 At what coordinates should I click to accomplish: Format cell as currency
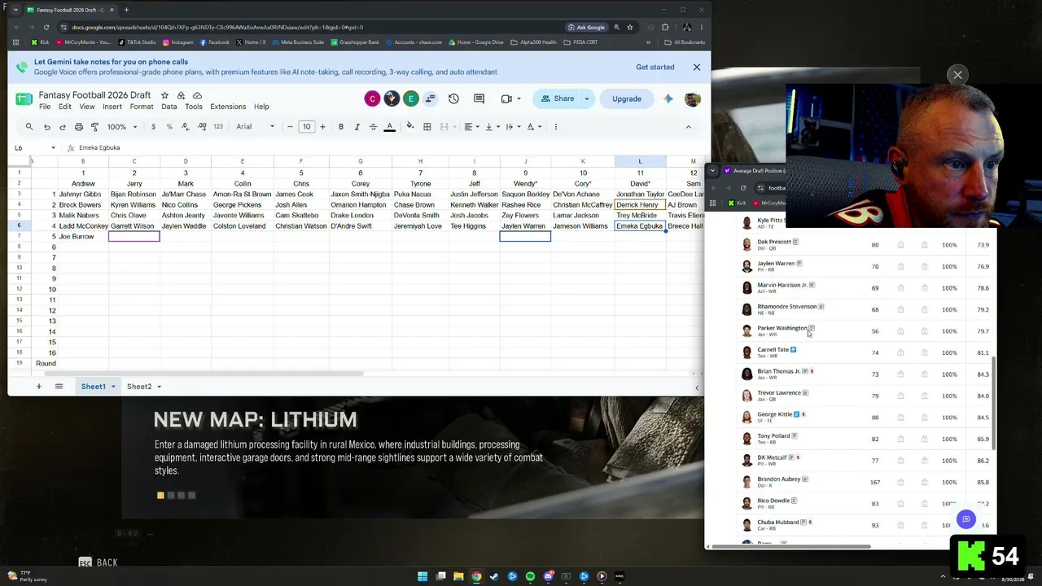153,126
